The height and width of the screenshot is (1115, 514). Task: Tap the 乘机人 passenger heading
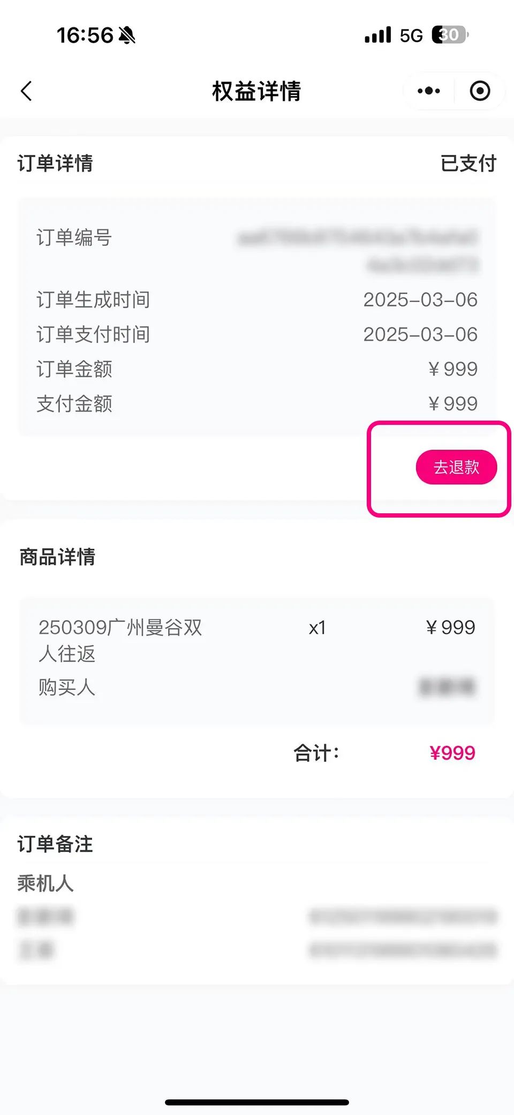click(x=46, y=883)
